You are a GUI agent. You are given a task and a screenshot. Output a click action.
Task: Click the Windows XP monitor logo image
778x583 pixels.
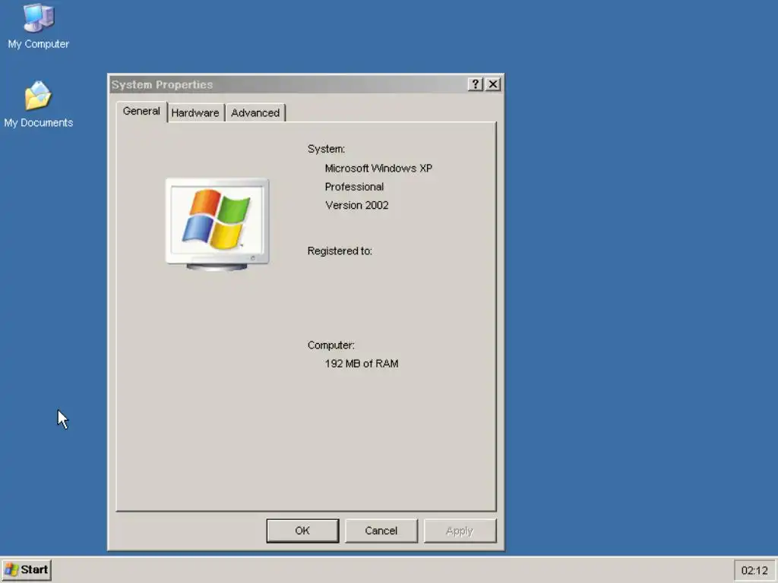[x=217, y=225]
